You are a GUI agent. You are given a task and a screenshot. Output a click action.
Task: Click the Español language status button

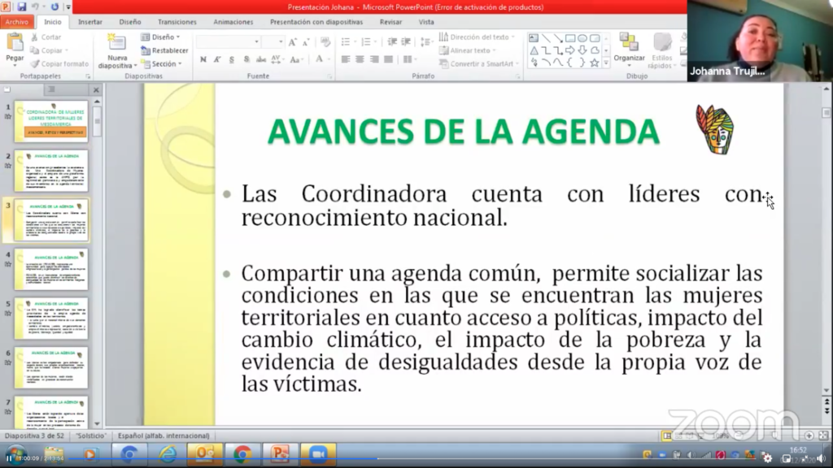tap(164, 435)
